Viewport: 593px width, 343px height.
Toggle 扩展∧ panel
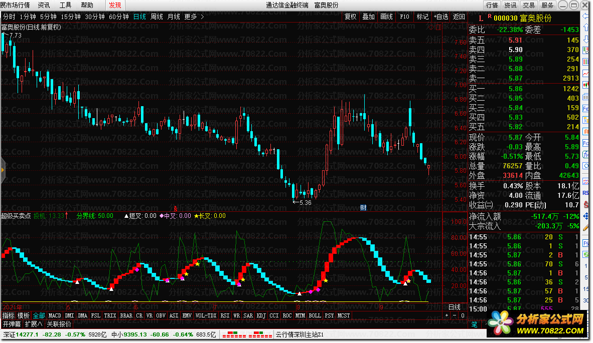[x=34, y=324]
